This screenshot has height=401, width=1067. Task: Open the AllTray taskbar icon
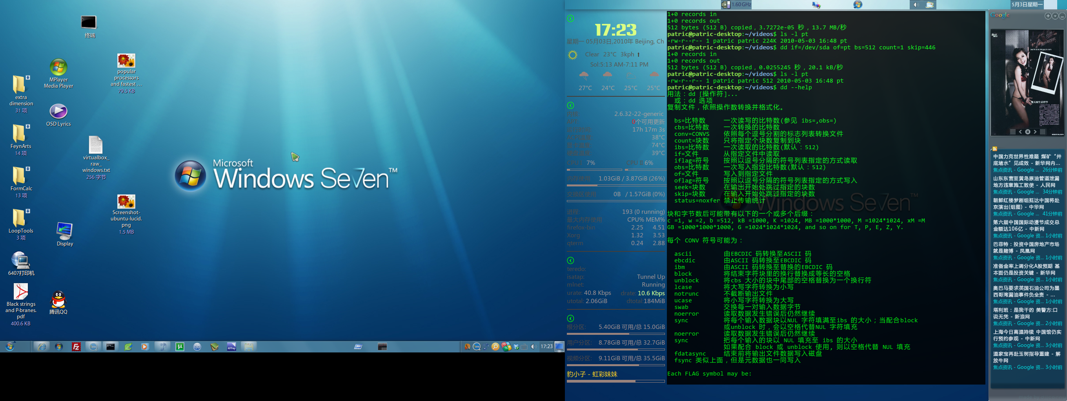click(231, 347)
